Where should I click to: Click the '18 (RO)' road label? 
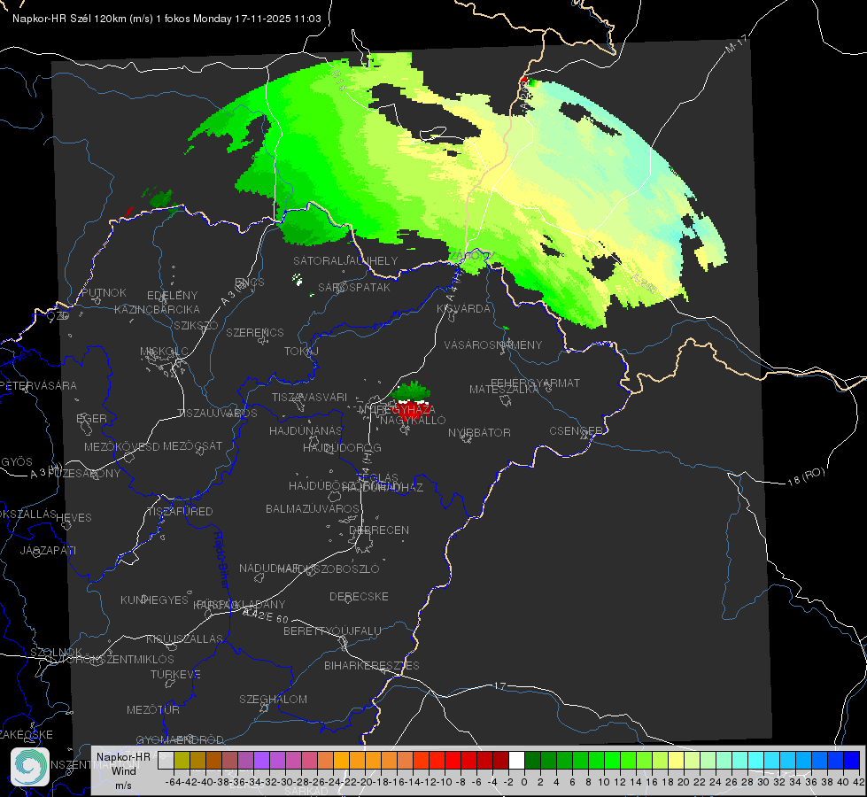(x=806, y=476)
